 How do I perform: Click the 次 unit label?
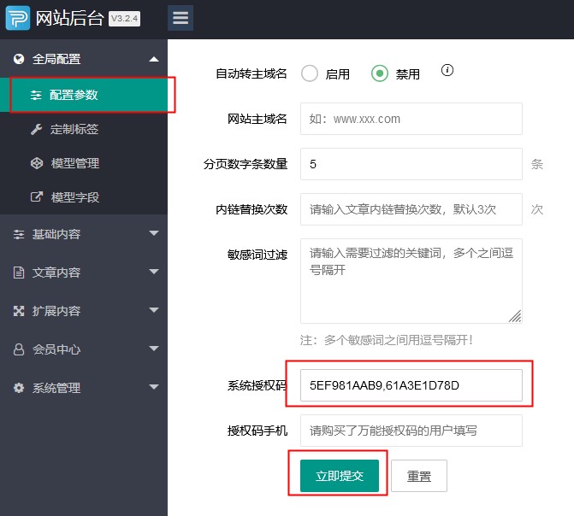click(x=536, y=209)
